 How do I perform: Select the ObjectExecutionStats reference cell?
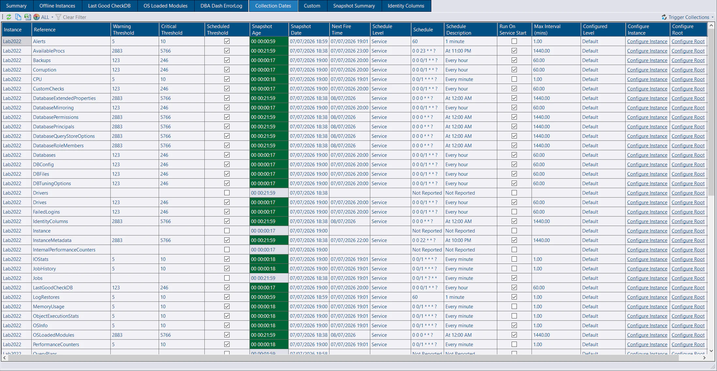point(71,316)
